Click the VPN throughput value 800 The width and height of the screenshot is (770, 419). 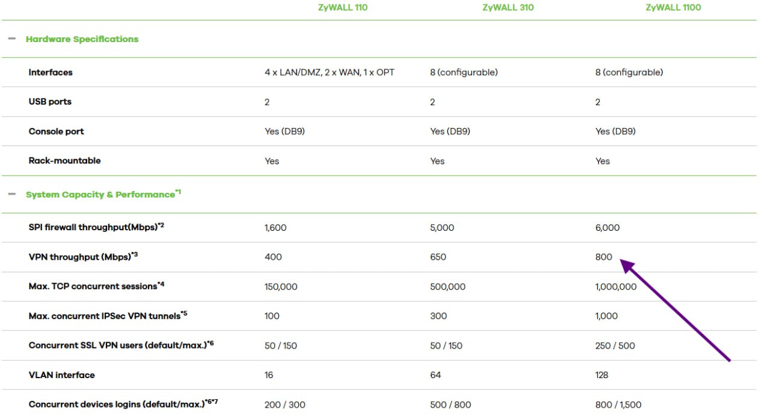(603, 257)
